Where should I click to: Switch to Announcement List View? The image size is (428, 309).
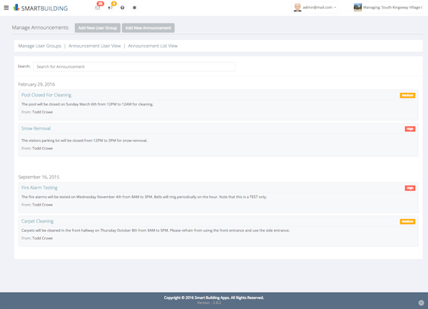(153, 46)
